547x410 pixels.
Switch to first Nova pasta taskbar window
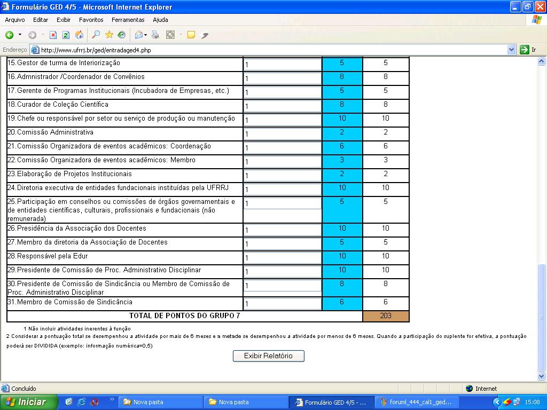(160, 403)
